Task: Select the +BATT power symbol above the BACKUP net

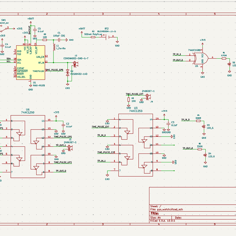Action: tap(31, 21)
